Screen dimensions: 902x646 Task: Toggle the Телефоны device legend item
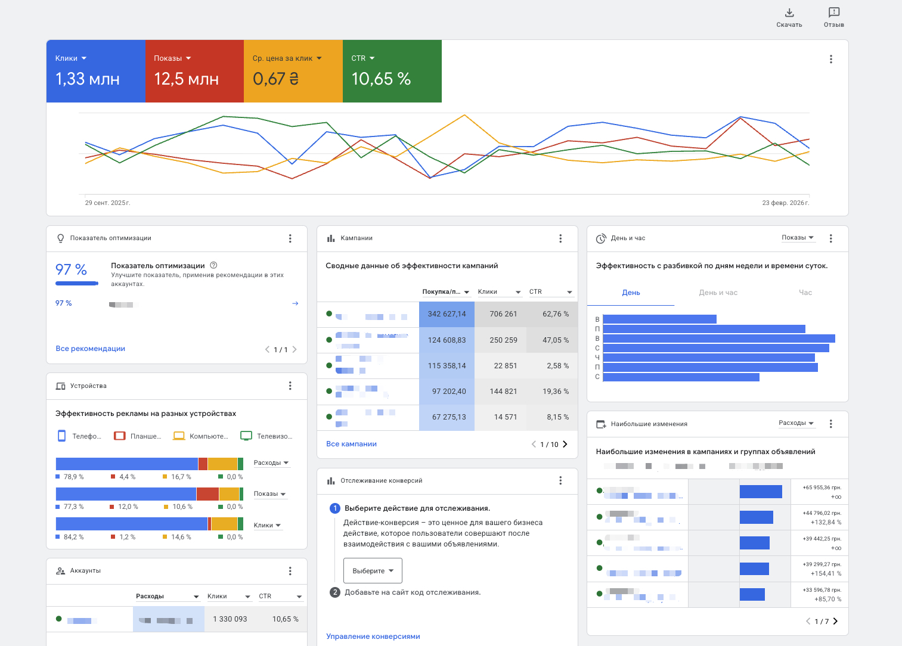(x=79, y=436)
